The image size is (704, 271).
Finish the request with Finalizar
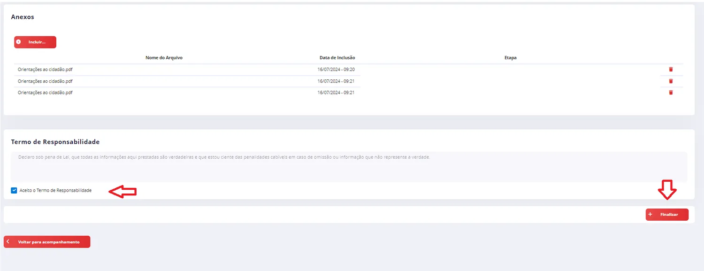click(x=667, y=215)
